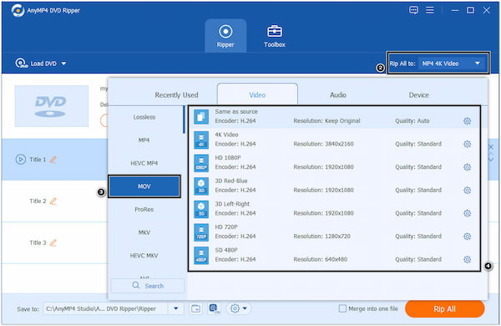This screenshot has height=326, width=501.
Task: Click the Load DVD button
Action: point(36,64)
